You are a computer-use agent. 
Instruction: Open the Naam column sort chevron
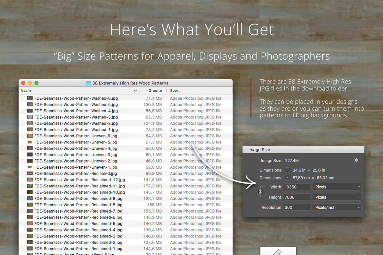(135, 91)
